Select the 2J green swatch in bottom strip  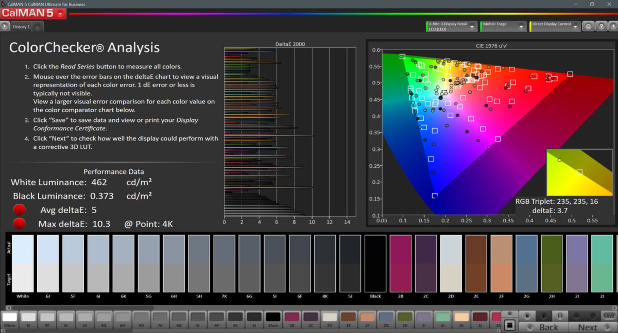point(443,319)
